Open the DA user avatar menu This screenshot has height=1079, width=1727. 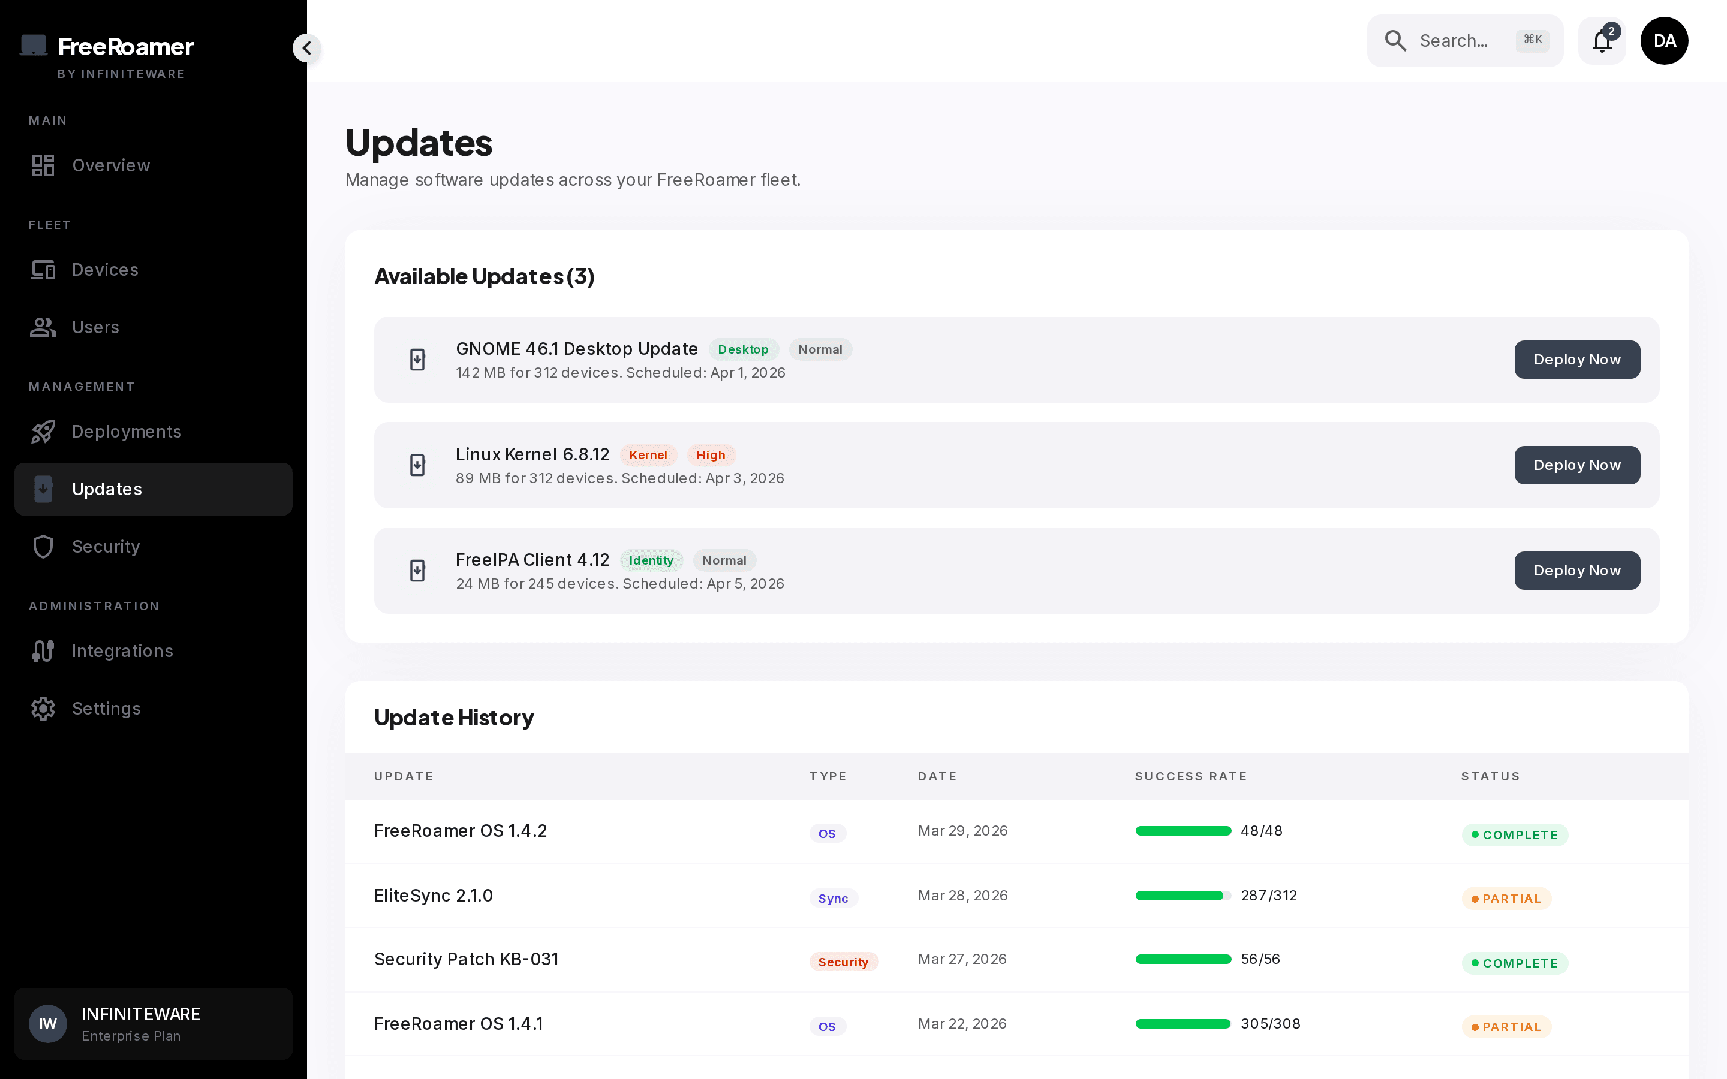click(1664, 41)
